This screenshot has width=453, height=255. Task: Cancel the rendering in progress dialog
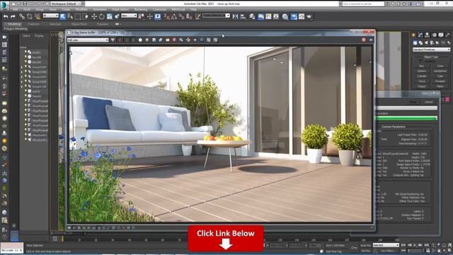(429, 102)
